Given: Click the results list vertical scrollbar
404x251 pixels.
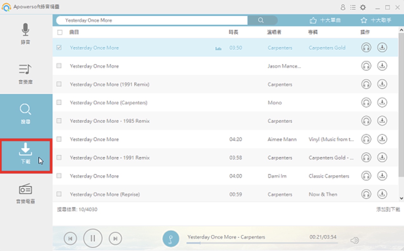Looking at the screenshot, I should point(401,105).
